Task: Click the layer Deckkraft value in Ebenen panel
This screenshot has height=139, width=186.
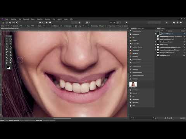Action: coord(162,31)
